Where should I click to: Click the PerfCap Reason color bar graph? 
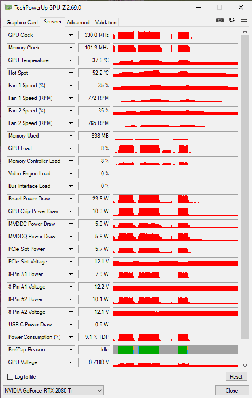[x=176, y=349]
